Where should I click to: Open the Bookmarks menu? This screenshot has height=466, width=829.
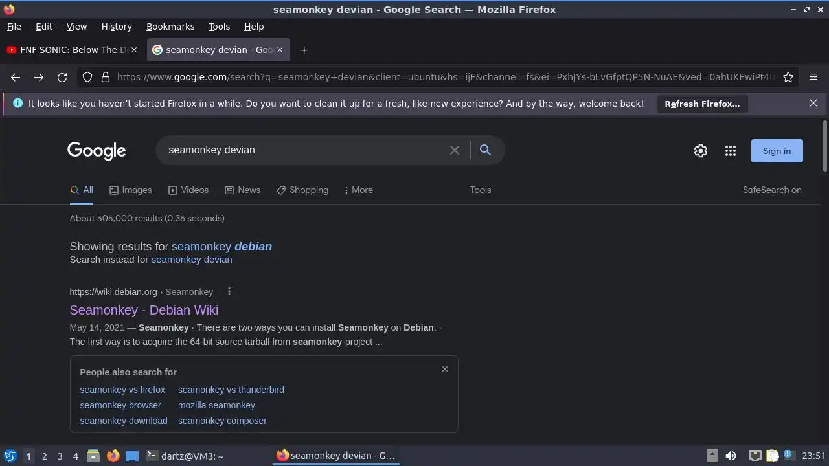point(170,27)
